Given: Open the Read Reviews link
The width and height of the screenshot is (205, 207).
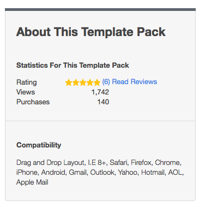Looking at the screenshot, I should click(x=135, y=82).
